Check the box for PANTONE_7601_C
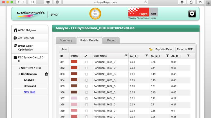Image resolution: width=211 pixels, height=118 pixels. (86, 80)
